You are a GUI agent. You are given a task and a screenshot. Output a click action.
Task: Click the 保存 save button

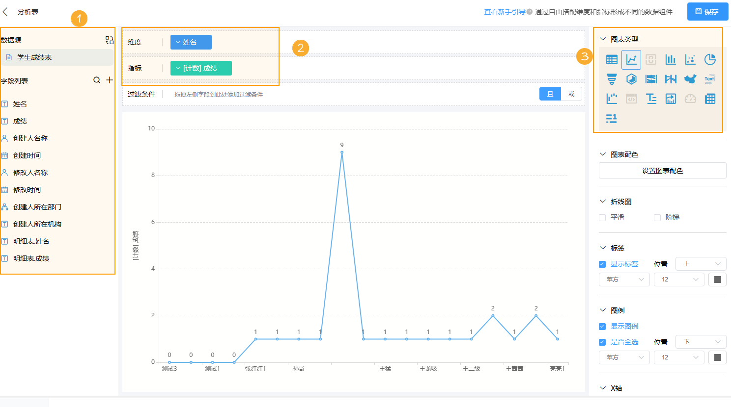707,12
